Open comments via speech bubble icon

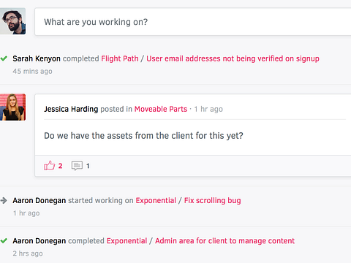(x=77, y=166)
